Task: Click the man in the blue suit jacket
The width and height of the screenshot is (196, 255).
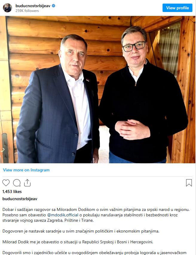Action: pyautogui.click(x=58, y=101)
